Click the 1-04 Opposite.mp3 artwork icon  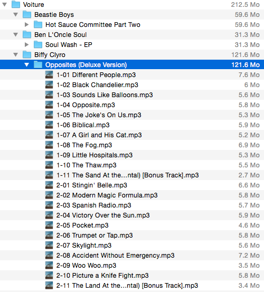[49, 105]
